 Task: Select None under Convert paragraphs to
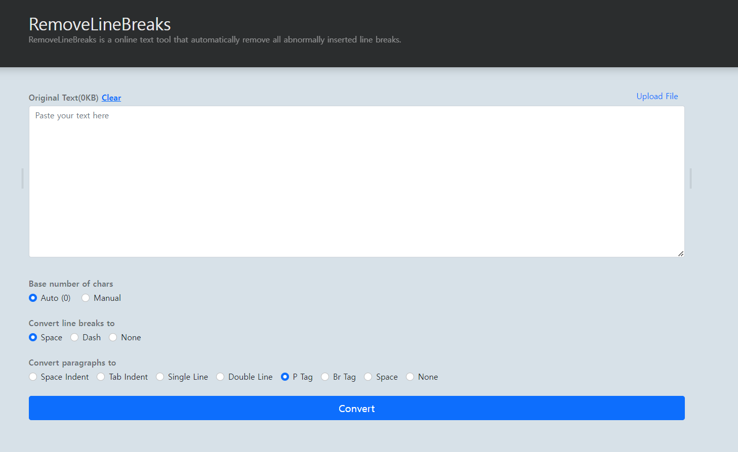tap(410, 377)
